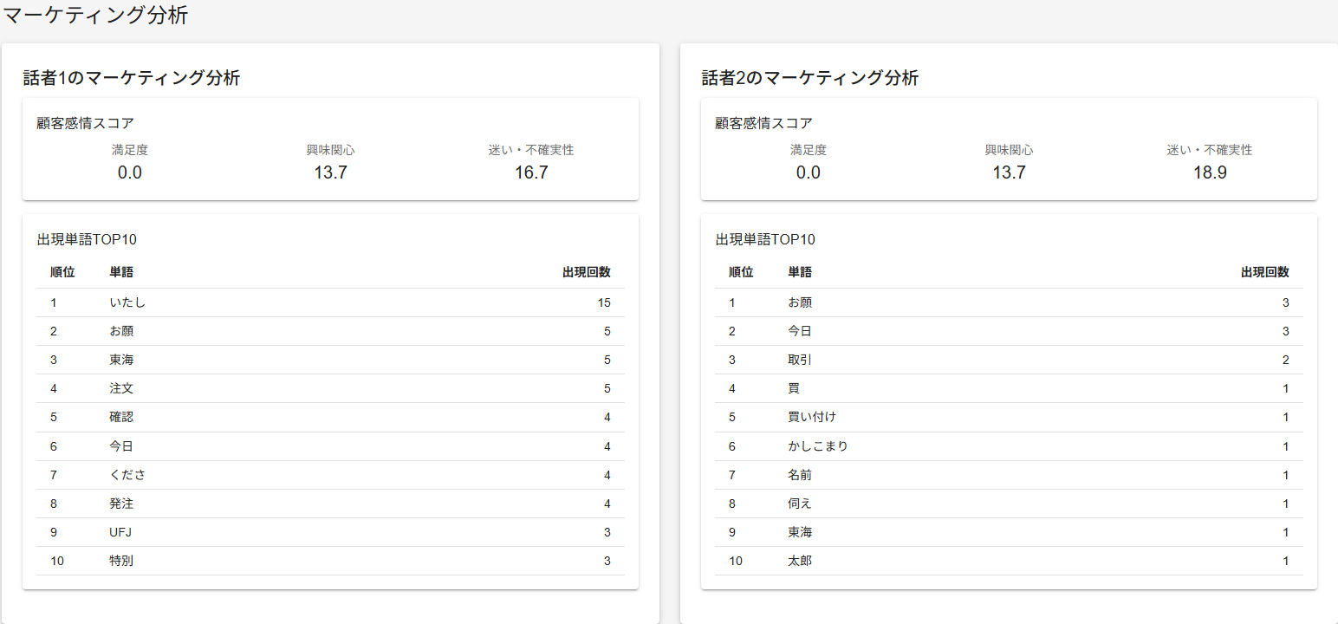
Task: Click speaker 1's 興味関心 score 13.7
Action: tap(330, 172)
